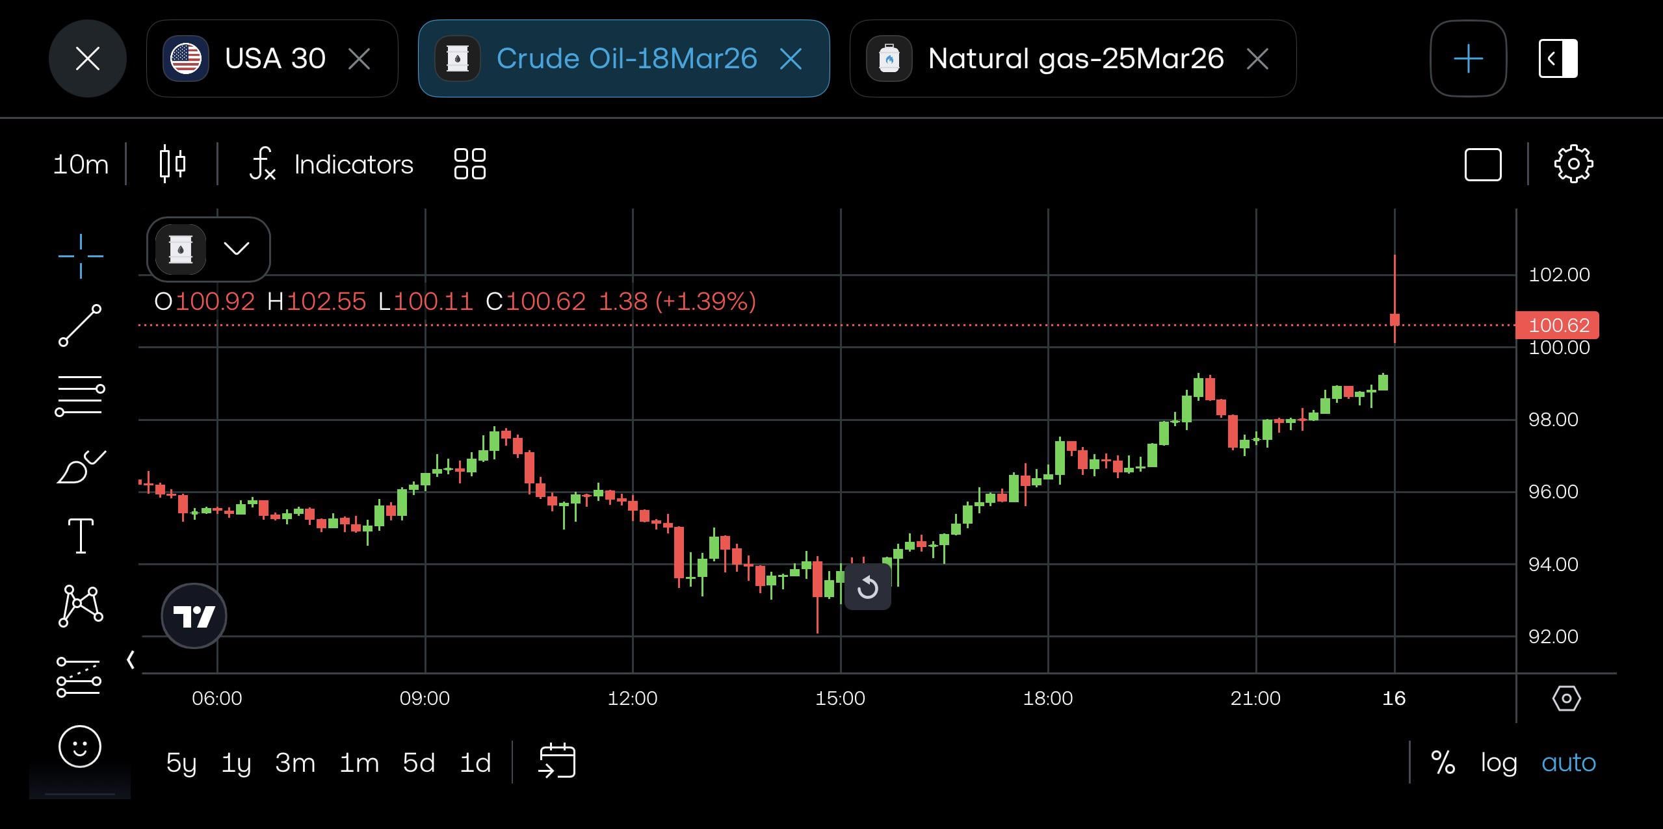Viewport: 1663px width, 829px height.
Task: Select the text annotation tool
Action: pos(81,536)
